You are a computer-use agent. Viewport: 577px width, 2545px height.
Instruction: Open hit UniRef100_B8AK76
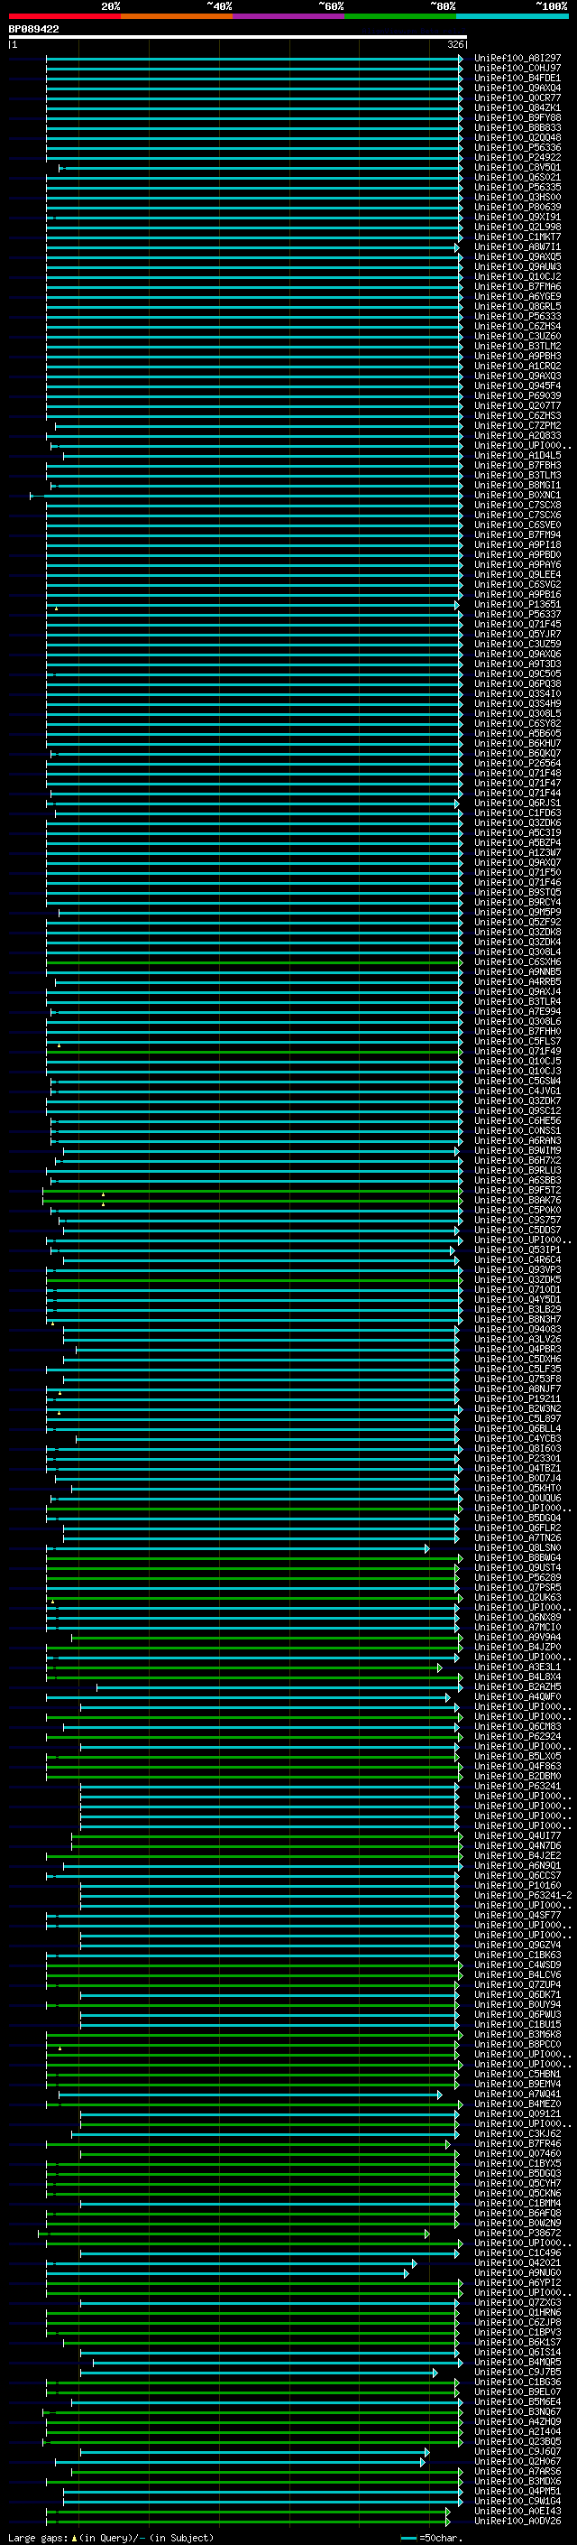coord(517,1201)
